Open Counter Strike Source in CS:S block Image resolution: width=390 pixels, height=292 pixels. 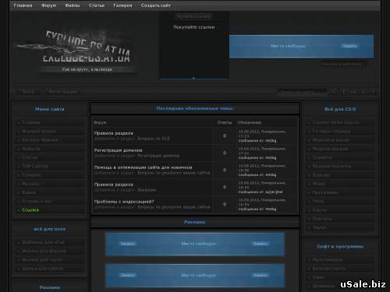(x=335, y=122)
